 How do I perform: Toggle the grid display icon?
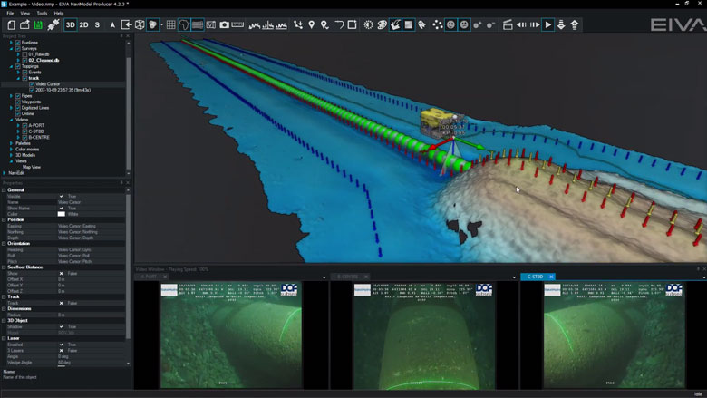170,25
